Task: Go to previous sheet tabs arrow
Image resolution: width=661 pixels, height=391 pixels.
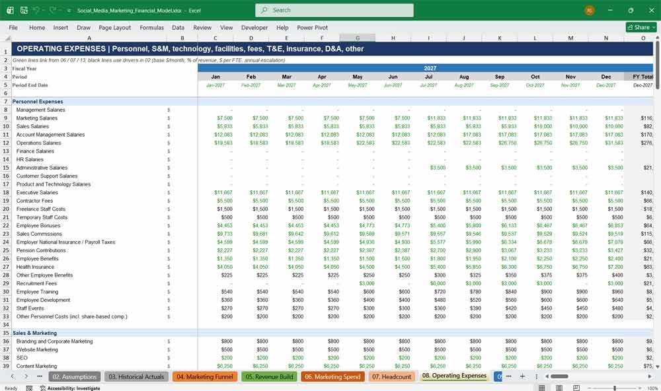Action: [x=13, y=376]
